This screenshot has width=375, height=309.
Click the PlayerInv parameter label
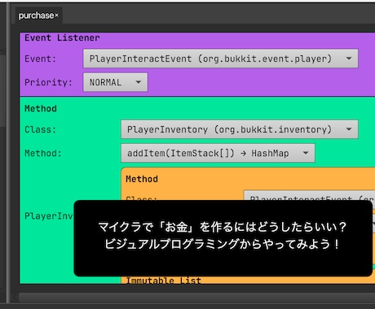(x=49, y=216)
